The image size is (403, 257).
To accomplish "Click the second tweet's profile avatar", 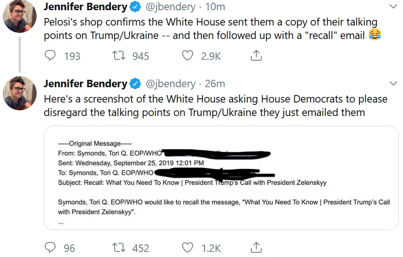I will tap(19, 93).
